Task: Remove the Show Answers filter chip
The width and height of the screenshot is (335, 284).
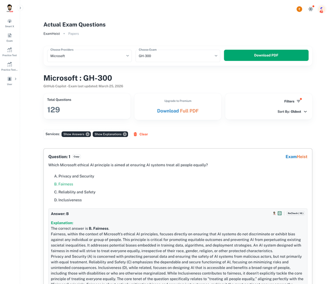Action: pyautogui.click(x=87, y=134)
